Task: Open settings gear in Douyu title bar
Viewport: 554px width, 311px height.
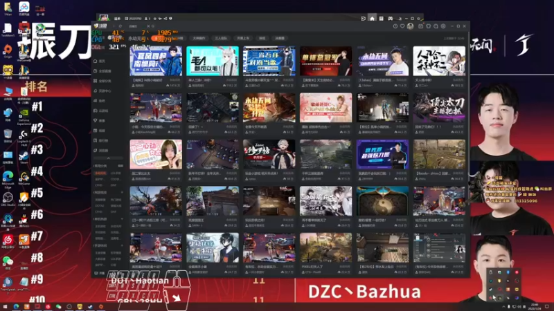Action: (443, 26)
